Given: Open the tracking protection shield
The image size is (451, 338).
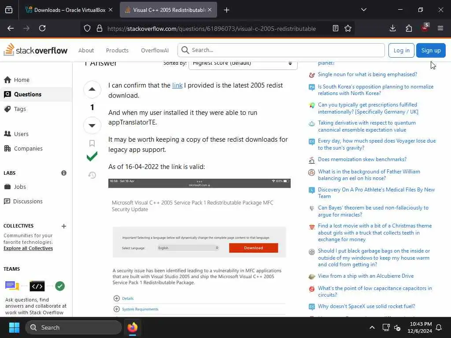Looking at the screenshot, I should [87, 28].
